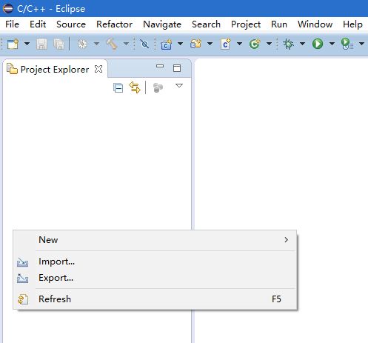Click the Save toolbar icon
The image size is (368, 343).
[41, 44]
